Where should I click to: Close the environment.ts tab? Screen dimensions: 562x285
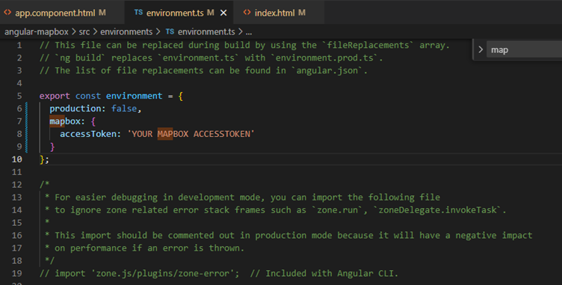(x=223, y=13)
